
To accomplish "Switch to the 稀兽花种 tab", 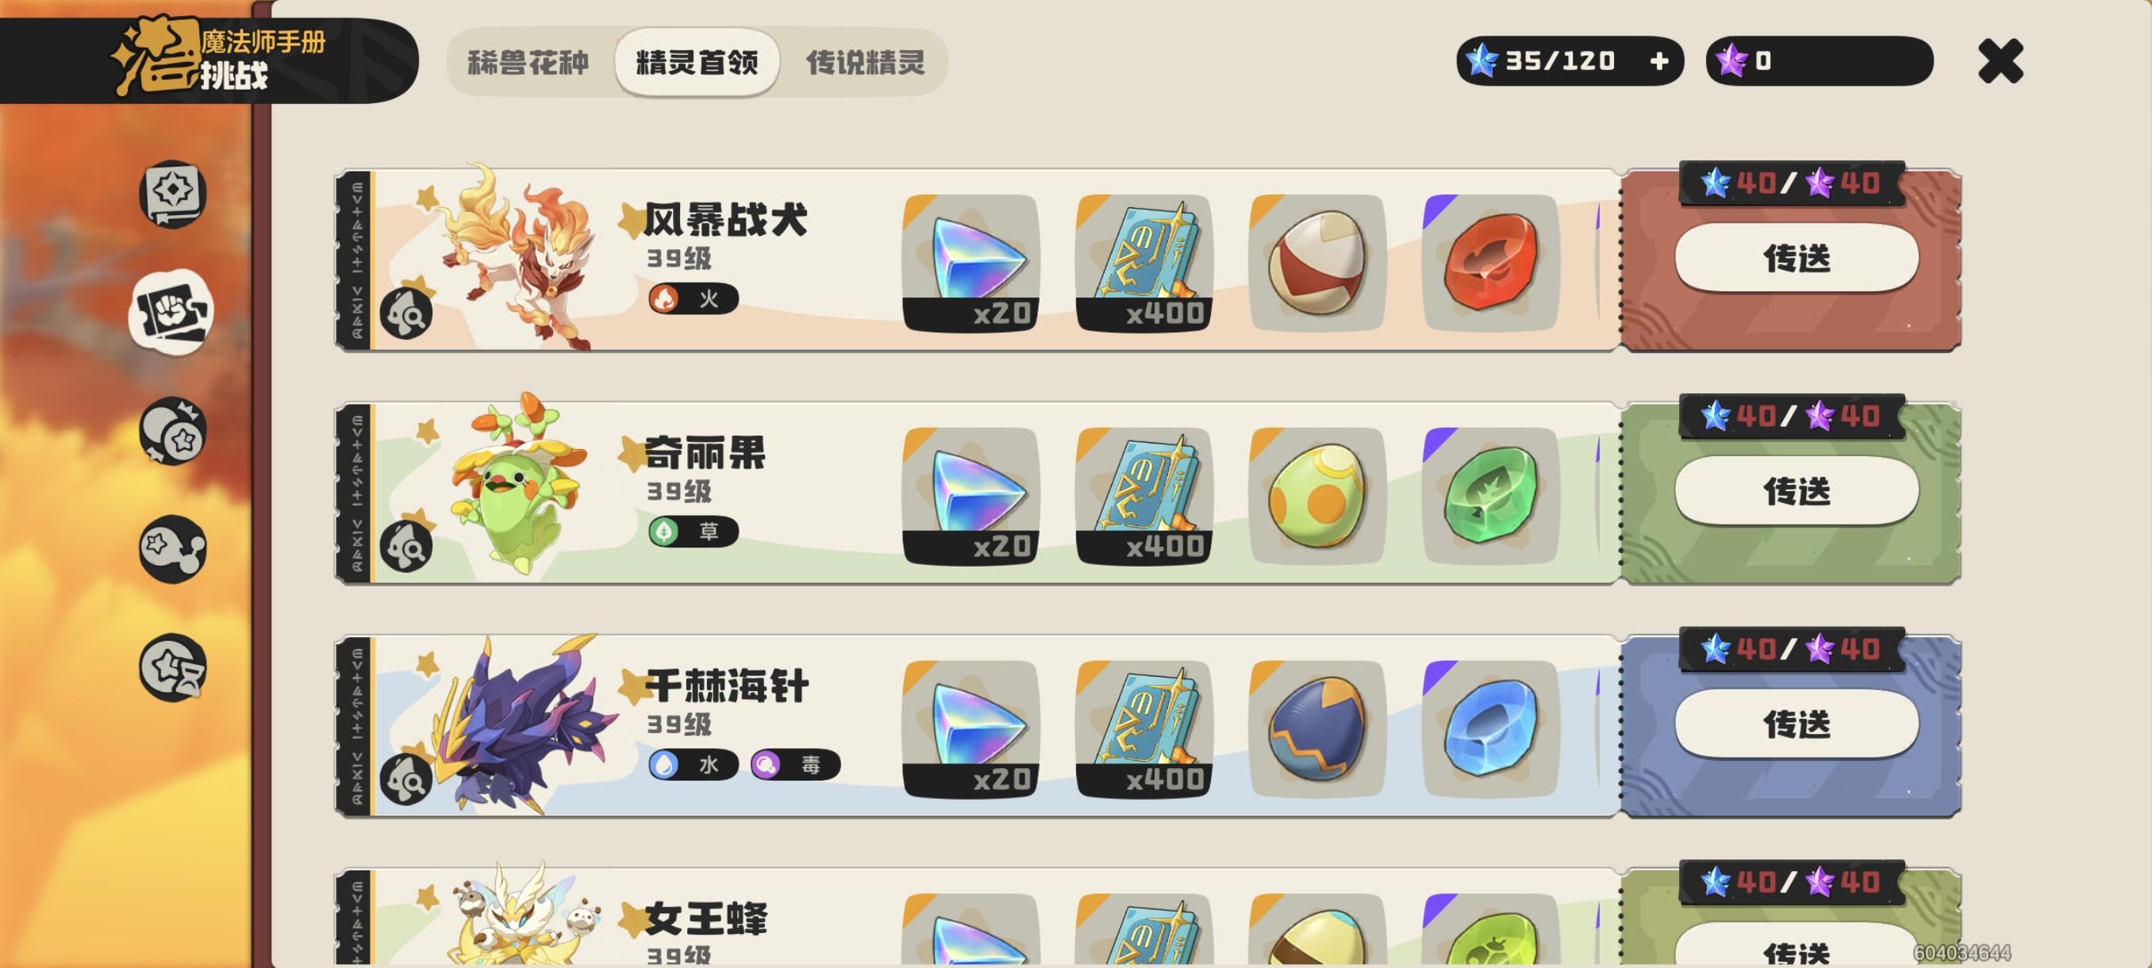I will click(528, 62).
